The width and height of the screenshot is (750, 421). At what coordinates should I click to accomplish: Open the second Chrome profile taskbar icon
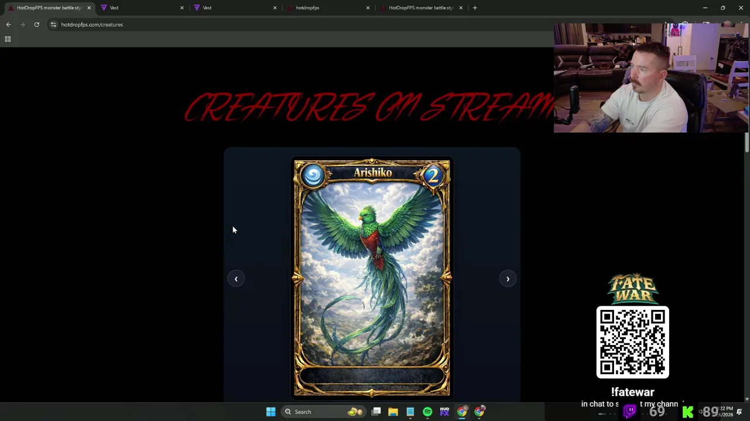479,412
